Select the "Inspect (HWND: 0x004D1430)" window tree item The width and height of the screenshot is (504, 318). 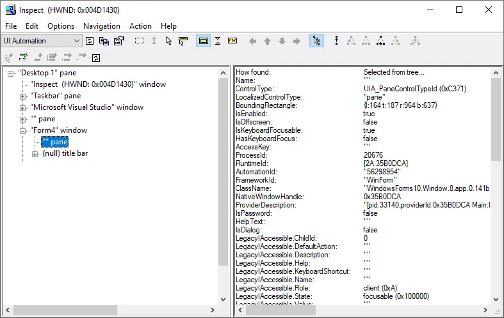coord(98,84)
